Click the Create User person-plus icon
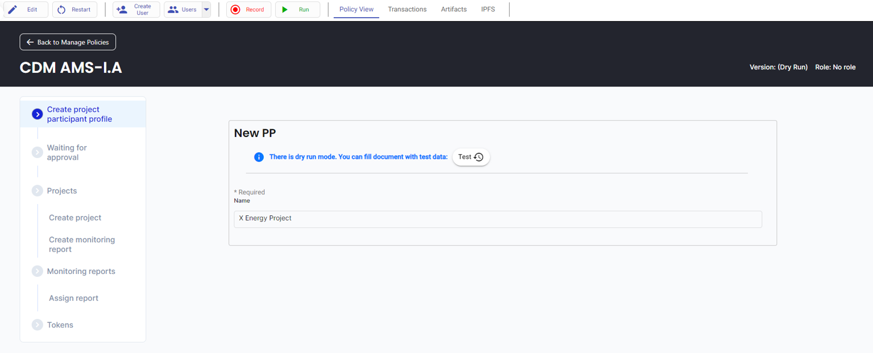The height and width of the screenshot is (353, 873). pyautogui.click(x=122, y=10)
